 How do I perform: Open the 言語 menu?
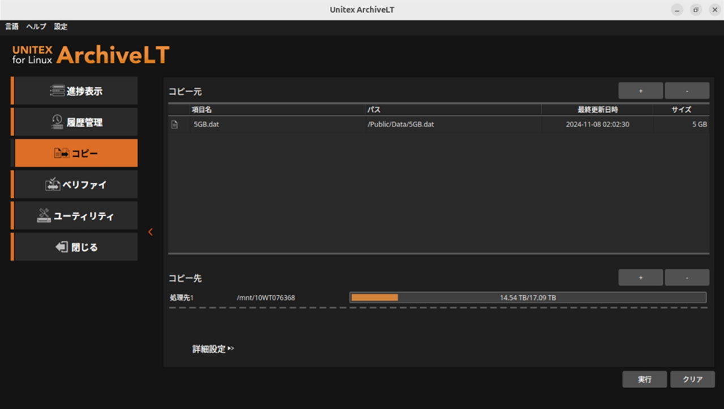tap(12, 27)
